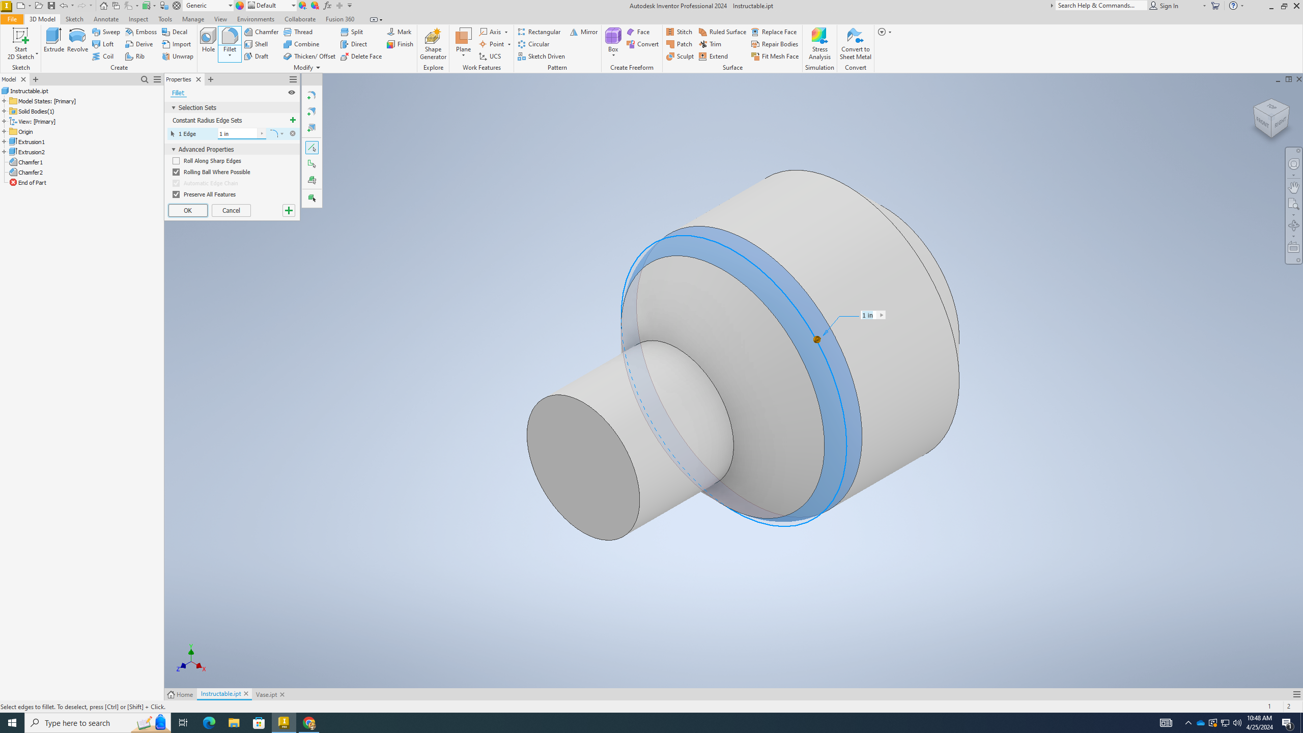Click Sign In
Viewport: 1303px width, 733px height.
(1164, 6)
